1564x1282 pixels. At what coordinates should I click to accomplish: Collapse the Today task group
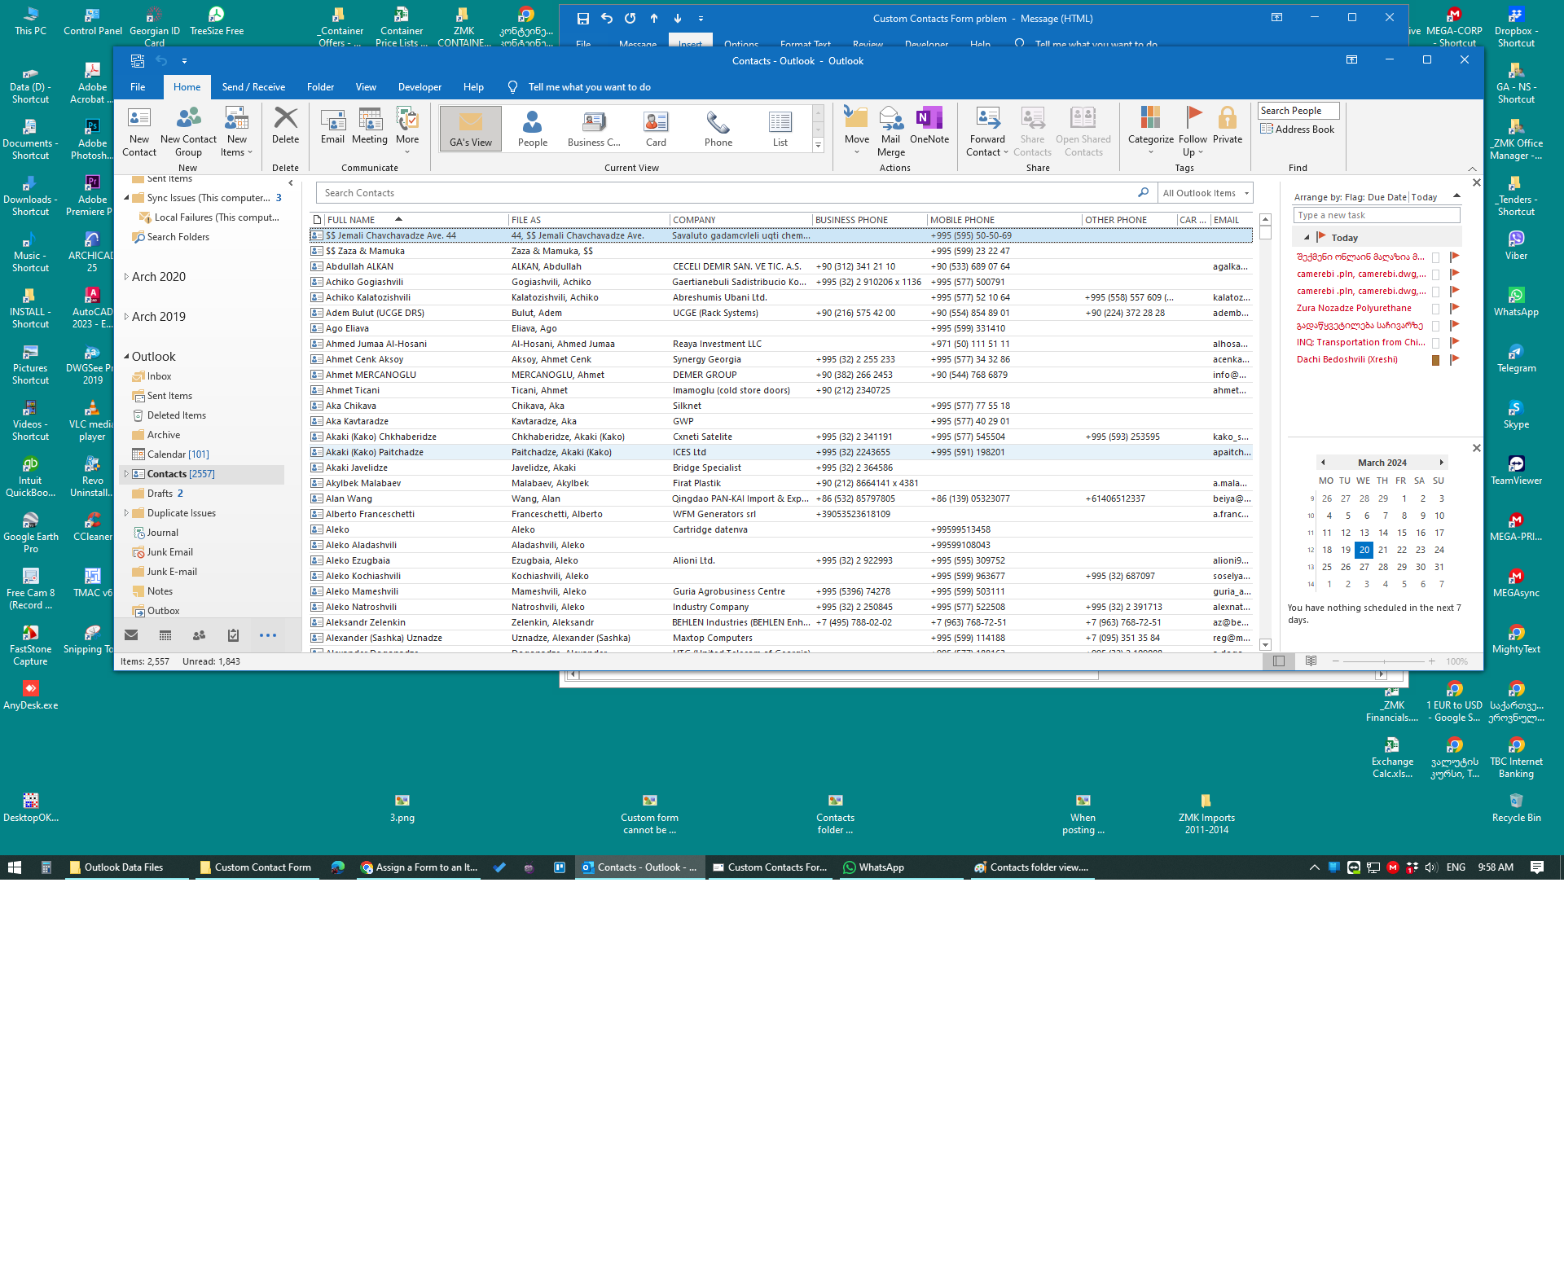[x=1307, y=238]
